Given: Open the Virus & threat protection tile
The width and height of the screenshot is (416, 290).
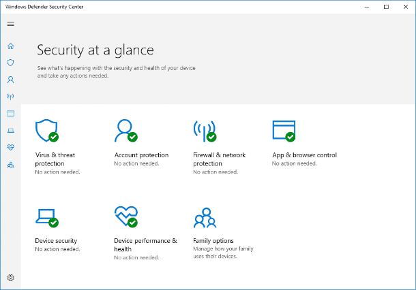Looking at the screenshot, I should point(57,147).
